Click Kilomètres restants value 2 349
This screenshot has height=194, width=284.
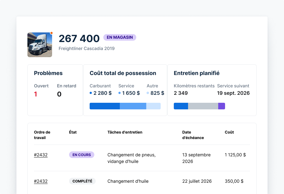181,93
